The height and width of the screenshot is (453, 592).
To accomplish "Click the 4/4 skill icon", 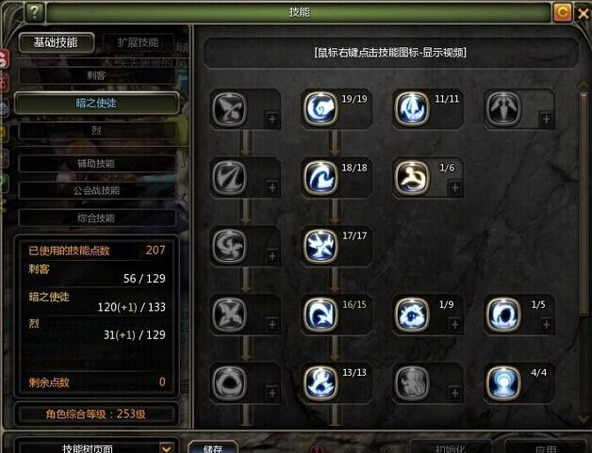I will point(503,383).
